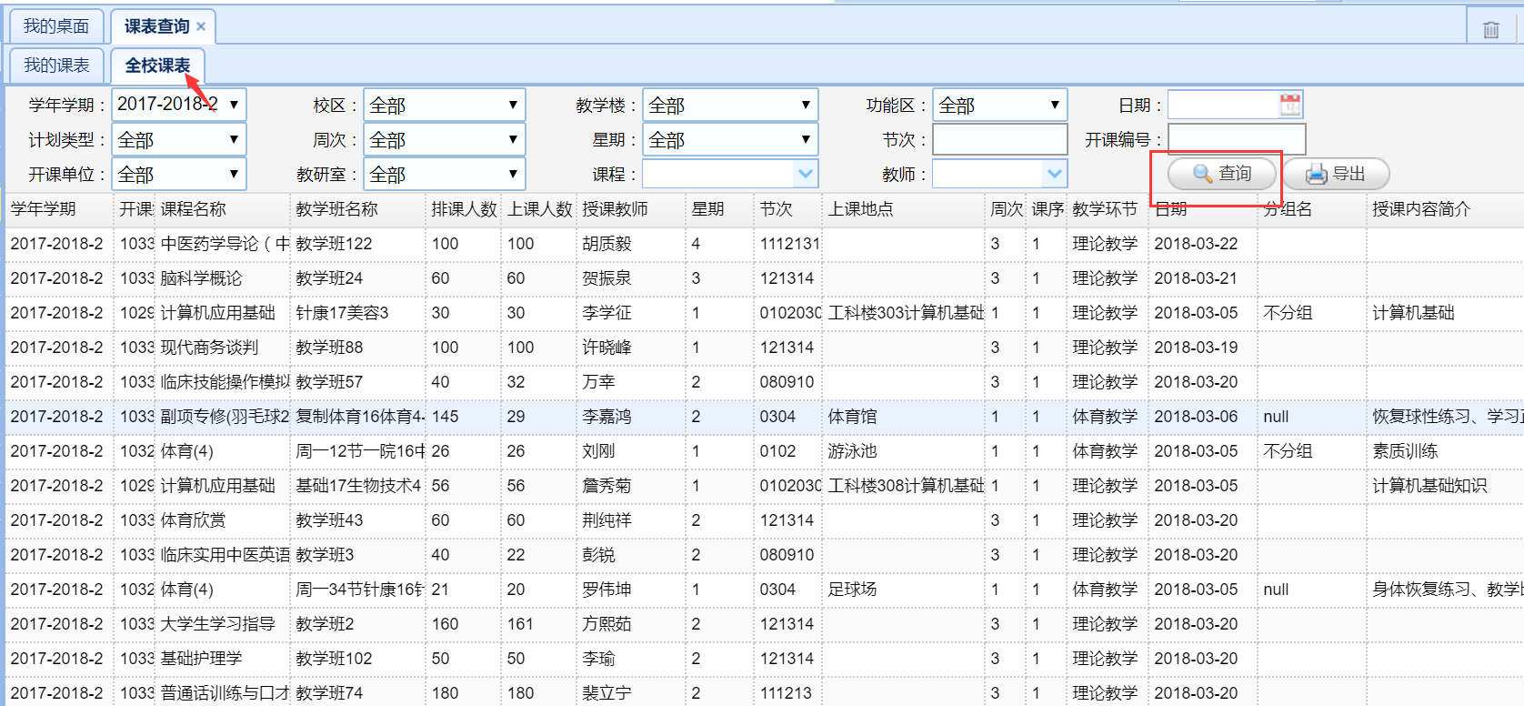The height and width of the screenshot is (706, 1524).
Task: Focus the 节次 input field
Action: click(x=1000, y=139)
